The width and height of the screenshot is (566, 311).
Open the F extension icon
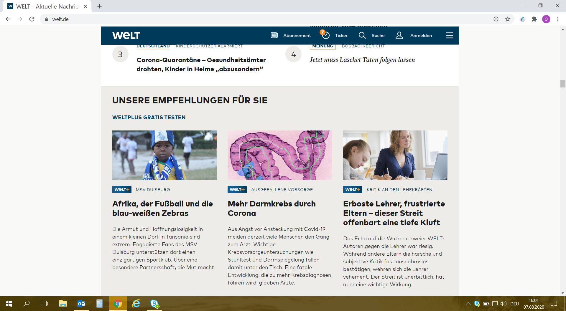pyautogui.click(x=522, y=19)
